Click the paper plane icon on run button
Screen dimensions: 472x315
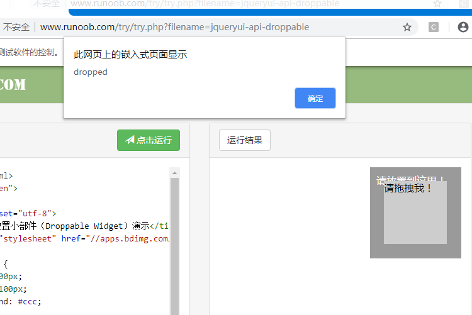coord(130,140)
